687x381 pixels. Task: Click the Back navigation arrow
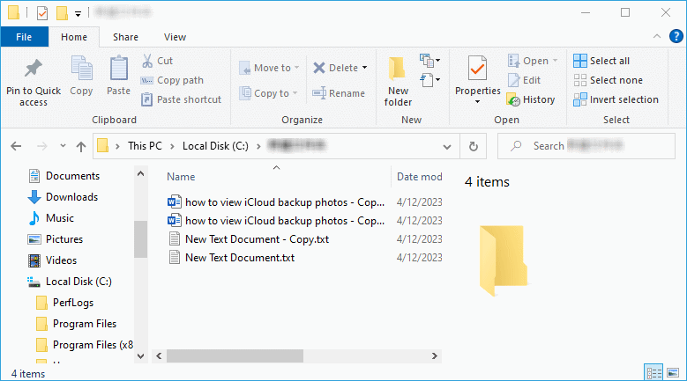tap(16, 146)
